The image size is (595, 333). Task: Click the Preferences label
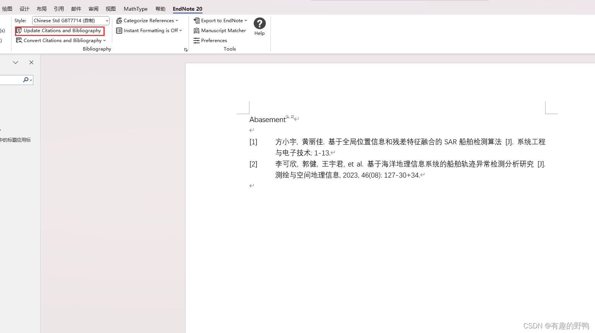click(x=214, y=41)
